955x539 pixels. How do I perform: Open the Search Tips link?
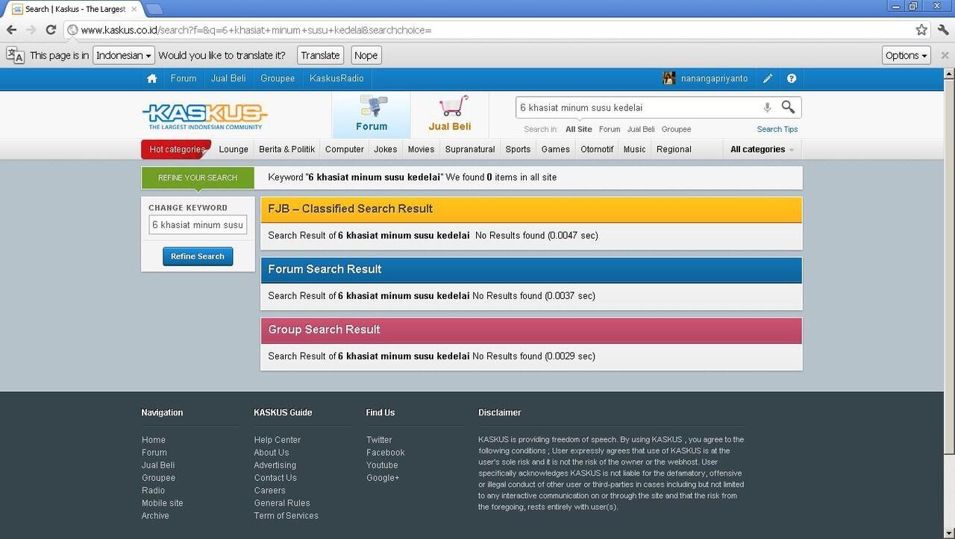coord(777,129)
